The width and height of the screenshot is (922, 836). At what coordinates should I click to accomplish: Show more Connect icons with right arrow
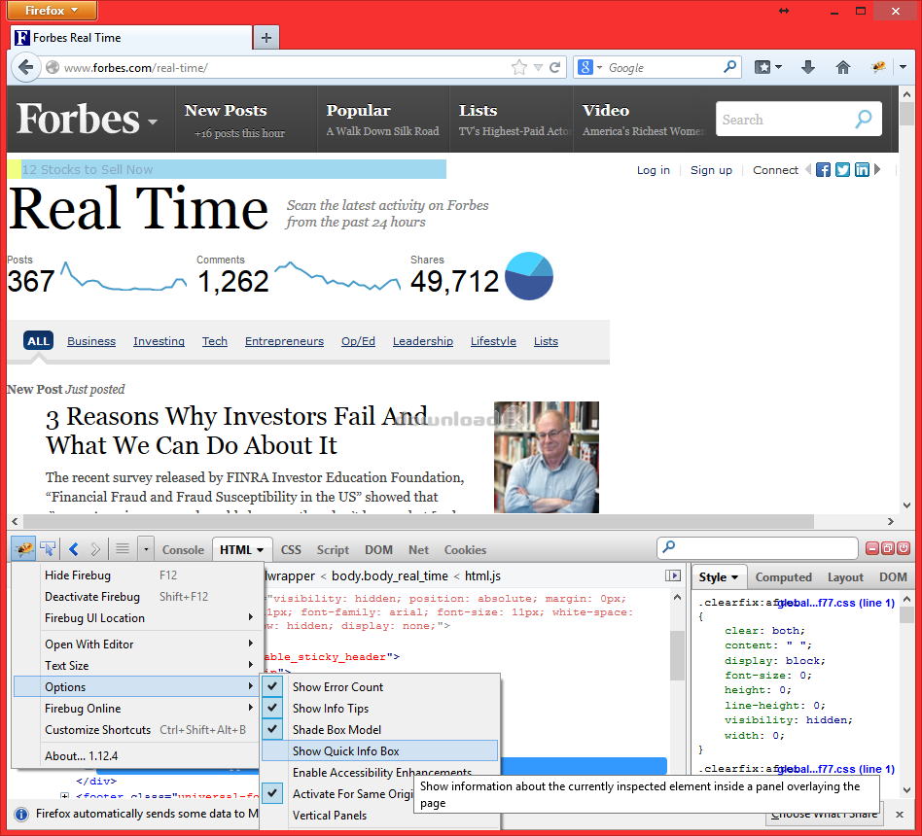pos(877,169)
